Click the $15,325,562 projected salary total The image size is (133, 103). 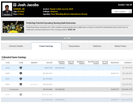(47, 100)
